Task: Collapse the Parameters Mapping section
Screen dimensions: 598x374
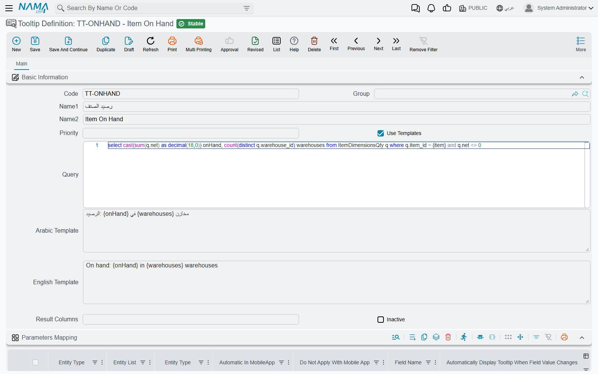Action: pyautogui.click(x=582, y=338)
